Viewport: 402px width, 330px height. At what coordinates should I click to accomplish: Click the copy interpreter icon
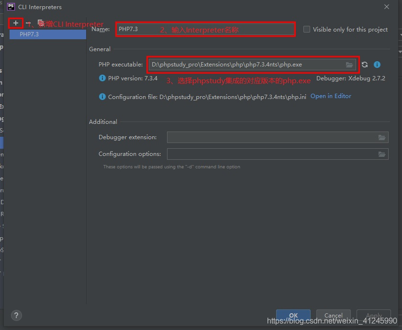(40, 23)
